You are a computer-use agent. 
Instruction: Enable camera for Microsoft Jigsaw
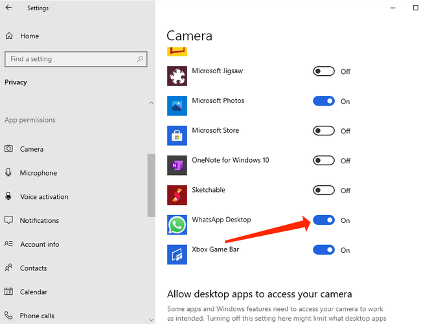pyautogui.click(x=324, y=71)
